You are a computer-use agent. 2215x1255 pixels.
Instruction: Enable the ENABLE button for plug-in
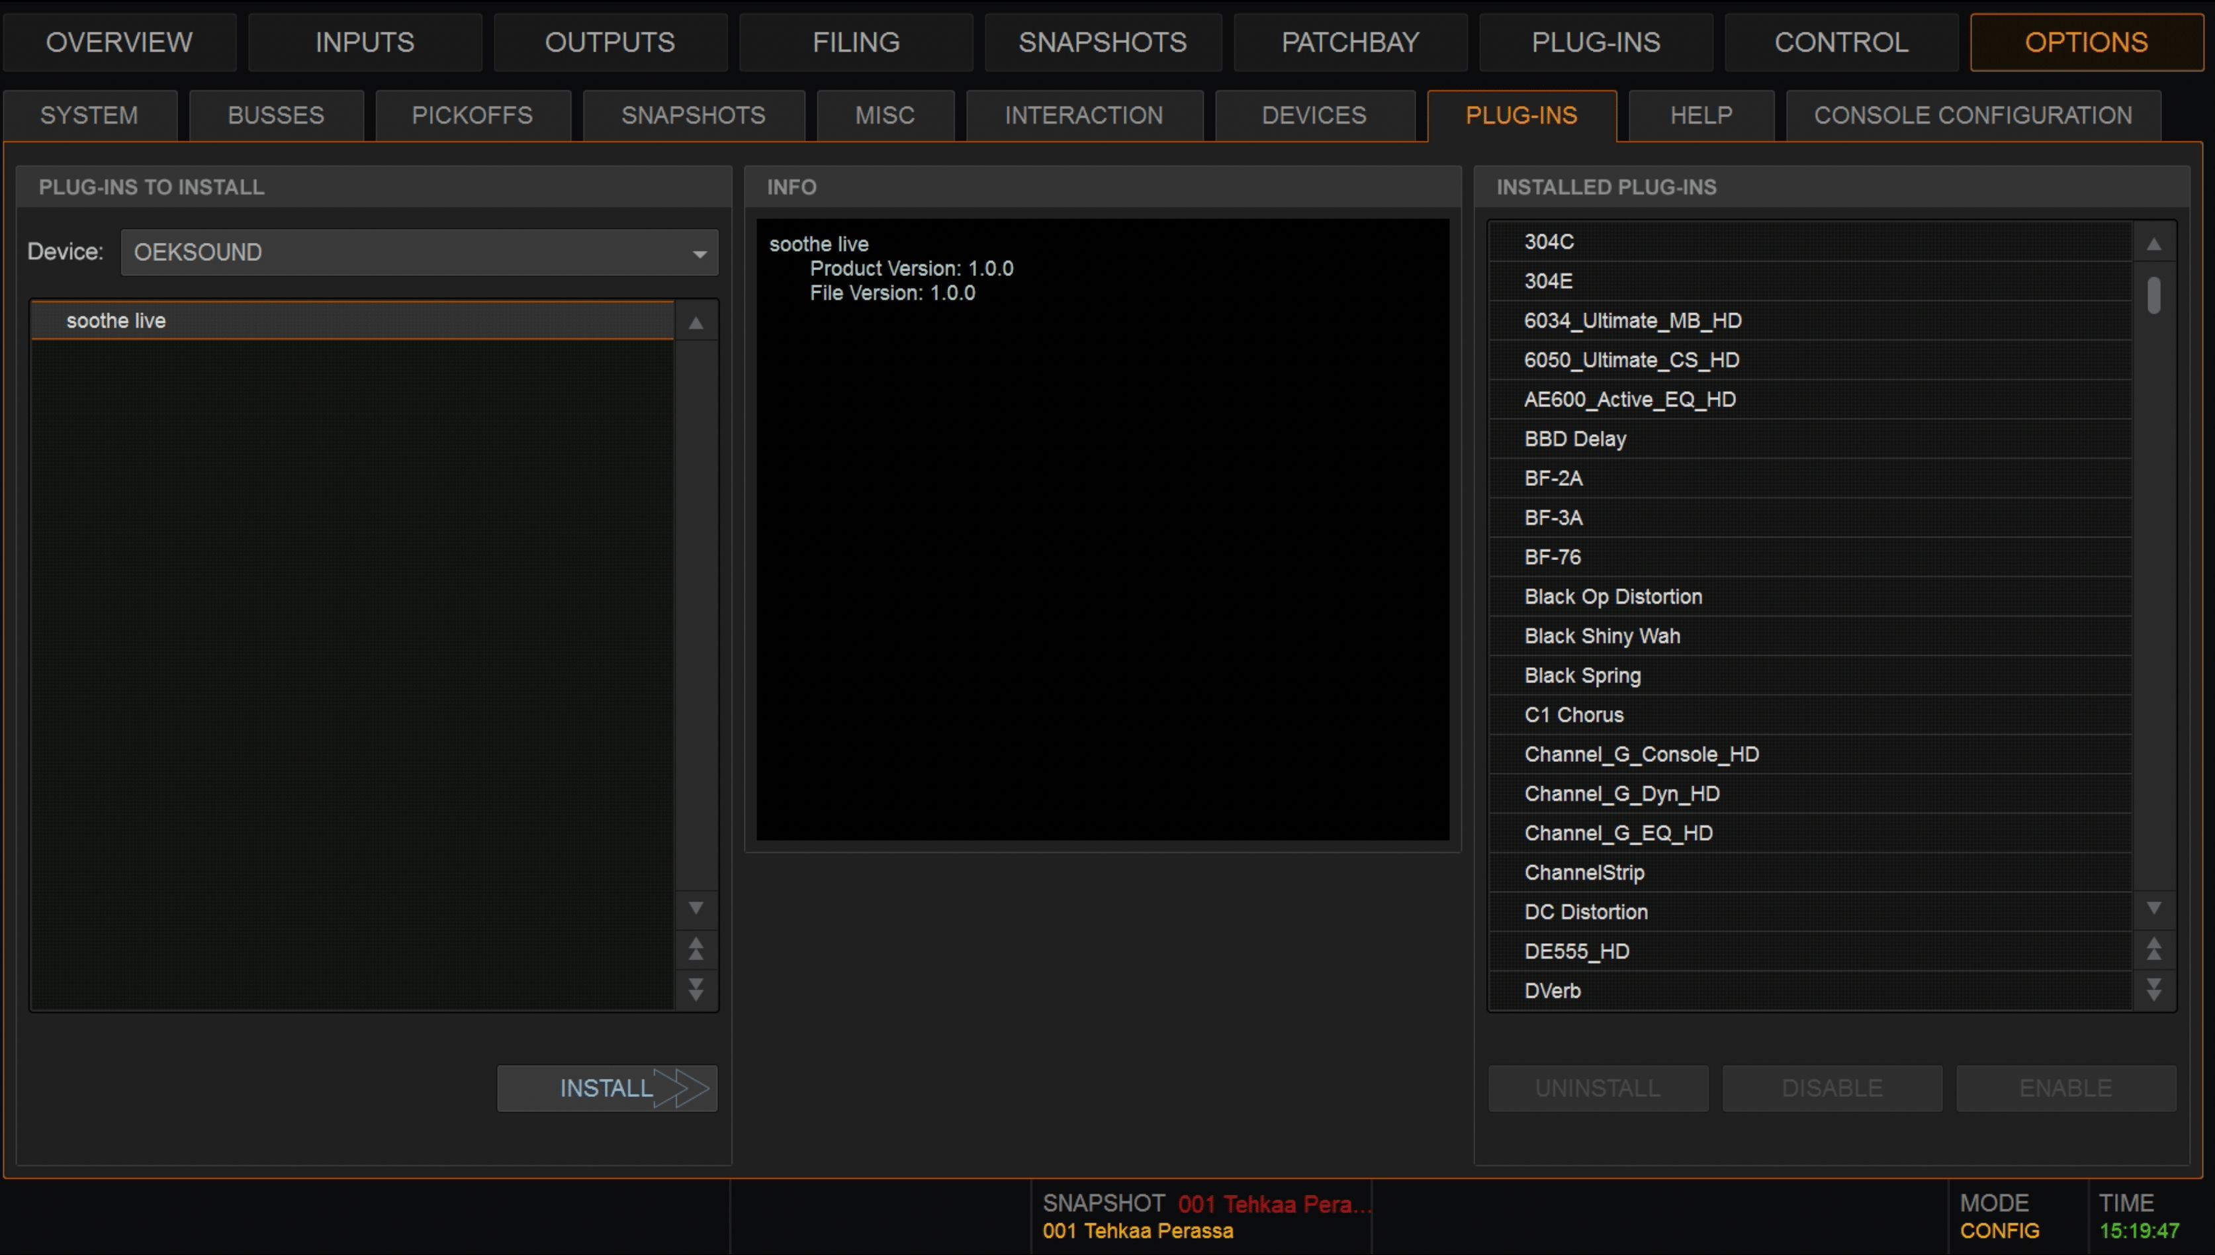point(2064,1088)
